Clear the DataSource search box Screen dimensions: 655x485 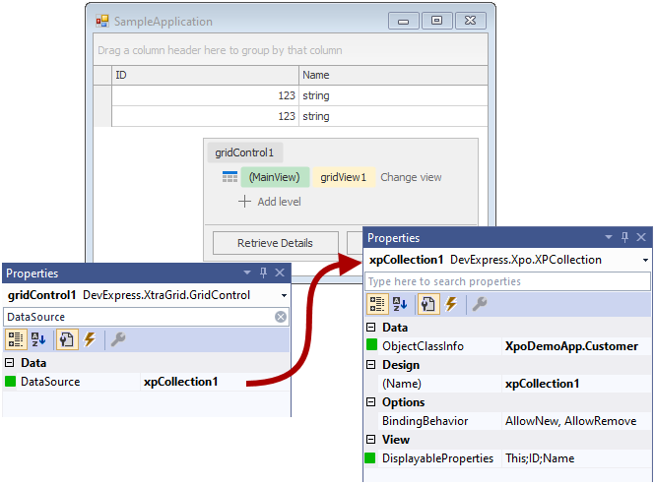[281, 317]
